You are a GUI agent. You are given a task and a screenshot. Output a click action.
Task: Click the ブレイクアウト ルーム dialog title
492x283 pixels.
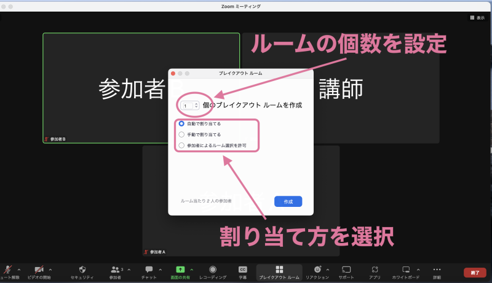[240, 73]
